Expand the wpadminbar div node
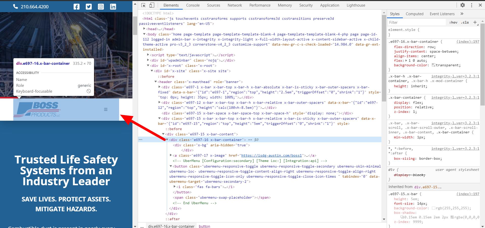The image size is (485, 228). coord(148,60)
